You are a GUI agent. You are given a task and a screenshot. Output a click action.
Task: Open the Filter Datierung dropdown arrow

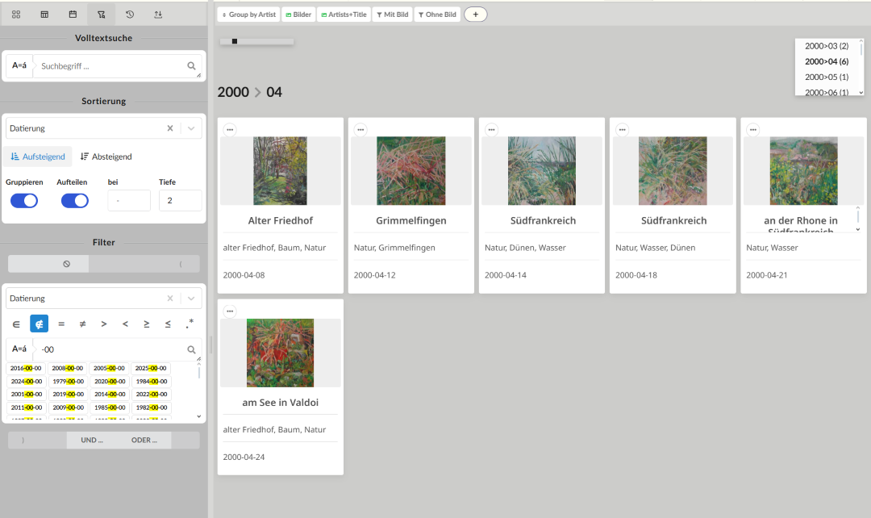(191, 299)
